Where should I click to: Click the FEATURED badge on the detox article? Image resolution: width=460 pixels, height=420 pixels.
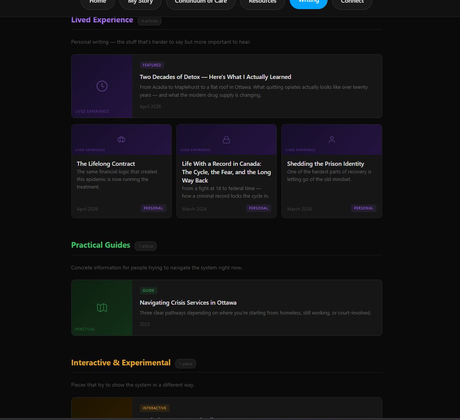click(152, 65)
